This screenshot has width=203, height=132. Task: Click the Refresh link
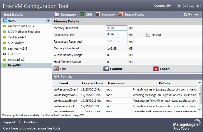pyautogui.click(x=194, y=14)
